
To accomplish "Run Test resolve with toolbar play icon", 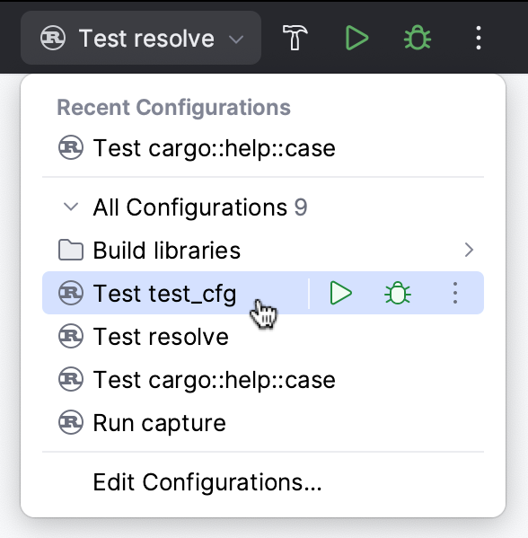I will pos(356,38).
